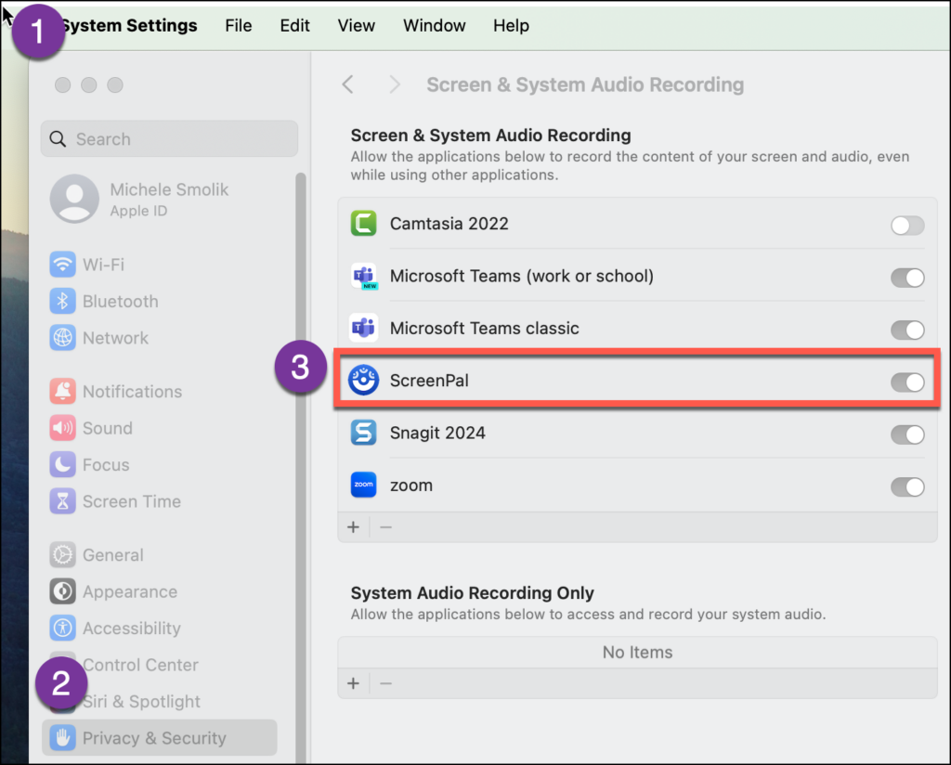Add an app with the plus button

tap(353, 526)
